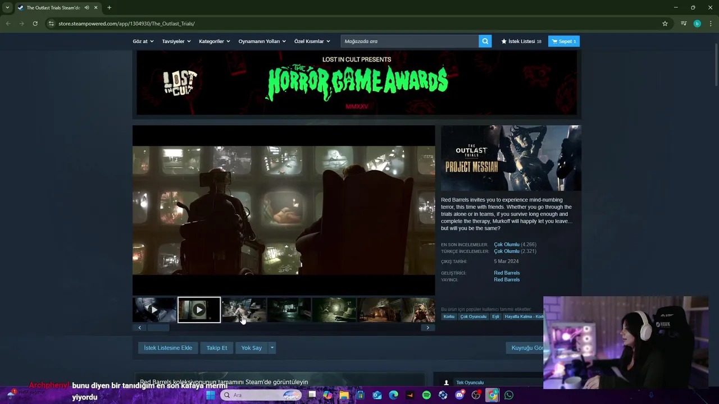
Task: Expand the Kategoriler menu
Action: point(215,41)
